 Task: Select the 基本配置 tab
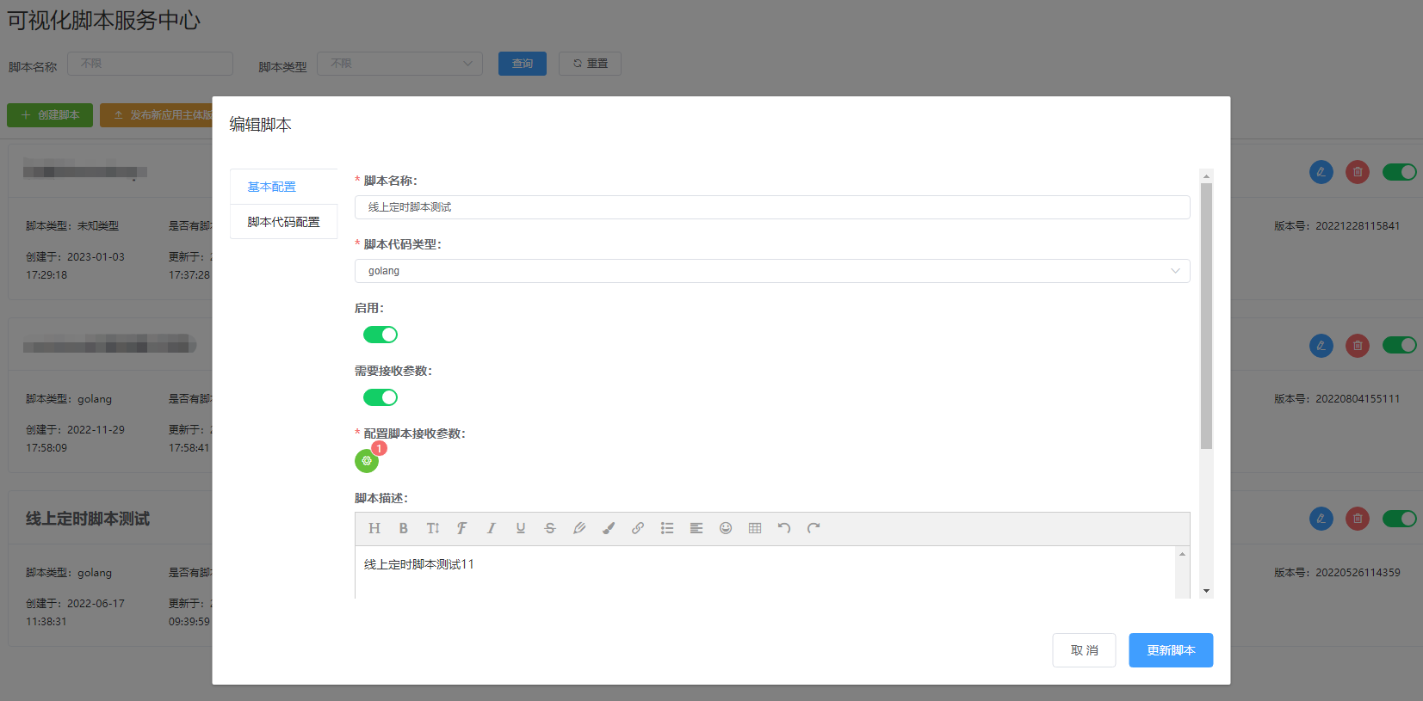coord(272,187)
